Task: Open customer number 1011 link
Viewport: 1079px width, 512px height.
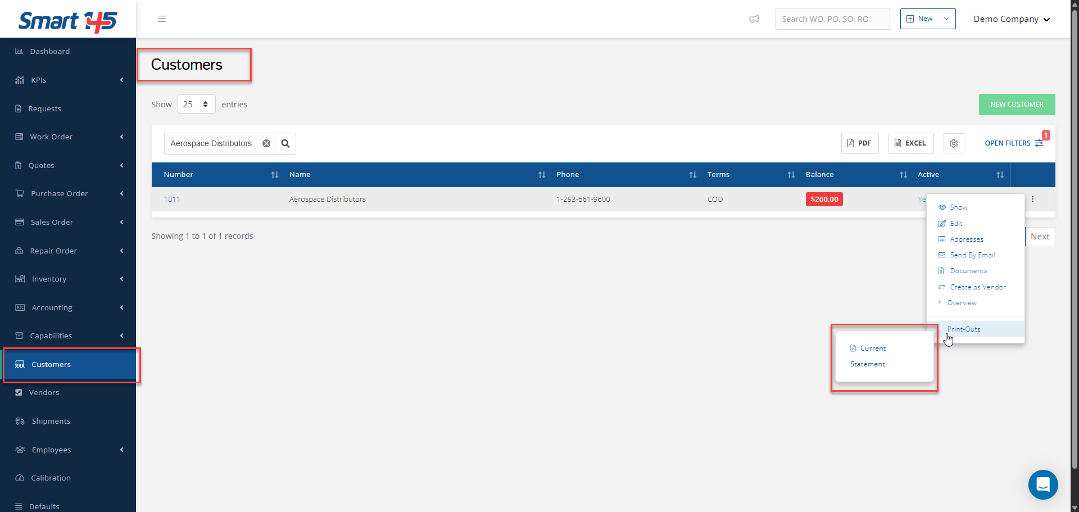Action: pyautogui.click(x=172, y=200)
